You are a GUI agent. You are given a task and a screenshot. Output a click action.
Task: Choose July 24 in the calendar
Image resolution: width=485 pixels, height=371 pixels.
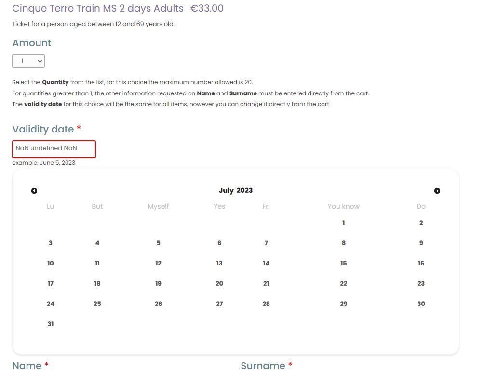51,304
